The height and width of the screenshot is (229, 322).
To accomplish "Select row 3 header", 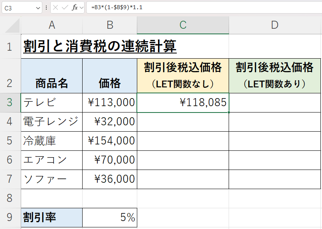I will [10, 103].
